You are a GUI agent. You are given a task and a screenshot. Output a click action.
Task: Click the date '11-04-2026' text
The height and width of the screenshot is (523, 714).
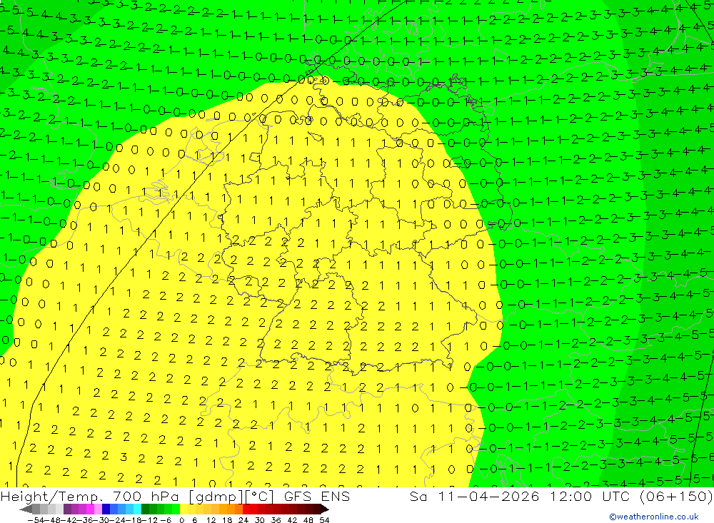[488, 496]
